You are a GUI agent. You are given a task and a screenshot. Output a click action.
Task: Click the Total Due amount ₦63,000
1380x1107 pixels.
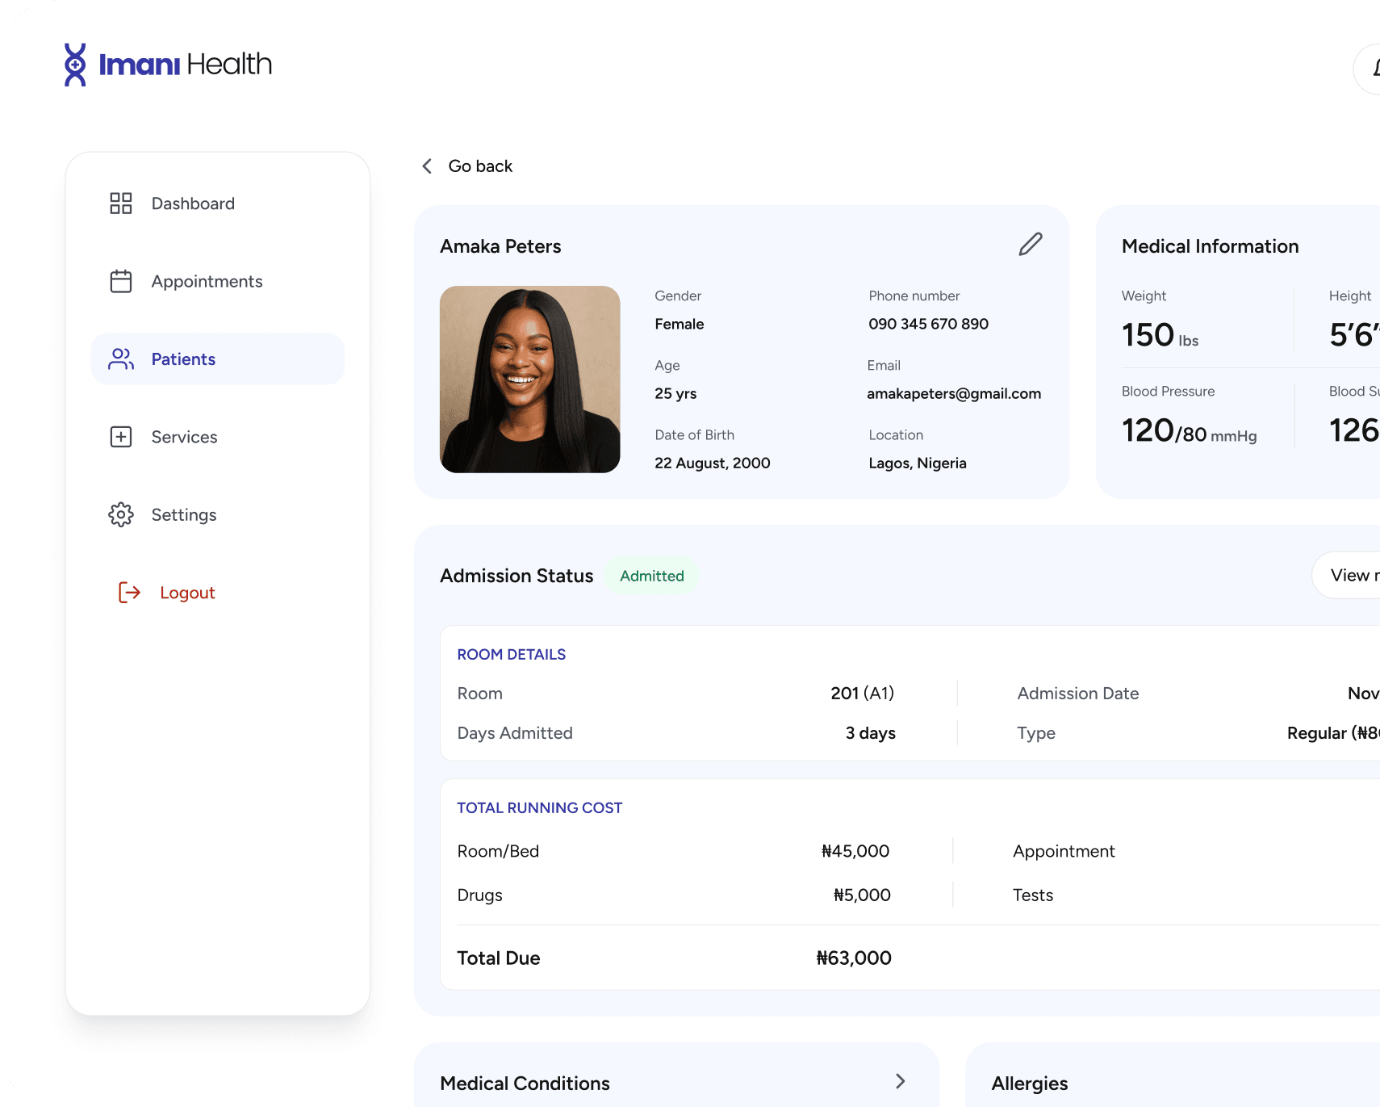(x=853, y=958)
